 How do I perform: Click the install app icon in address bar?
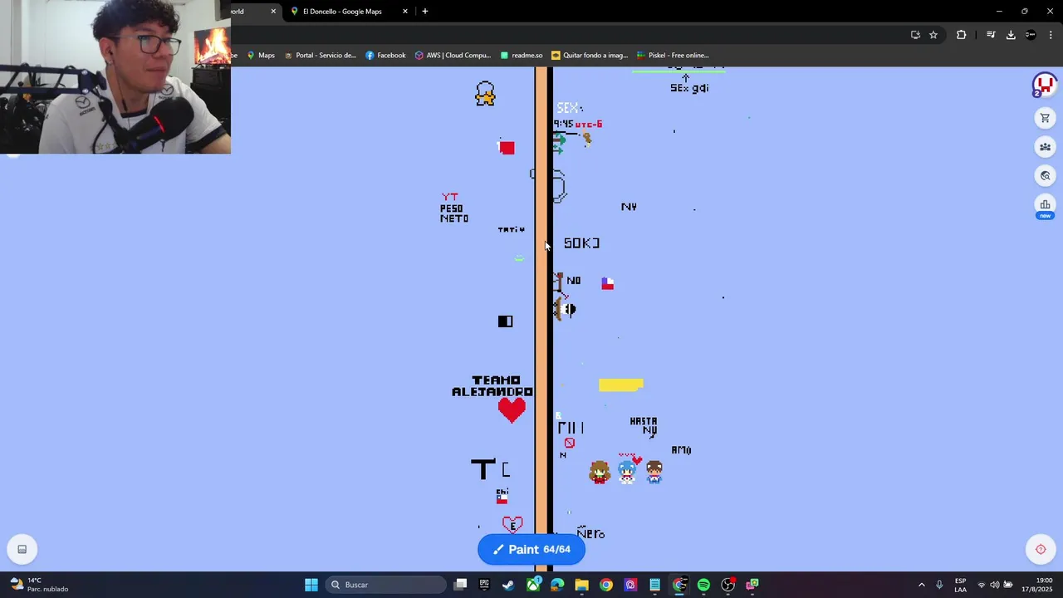tap(915, 35)
